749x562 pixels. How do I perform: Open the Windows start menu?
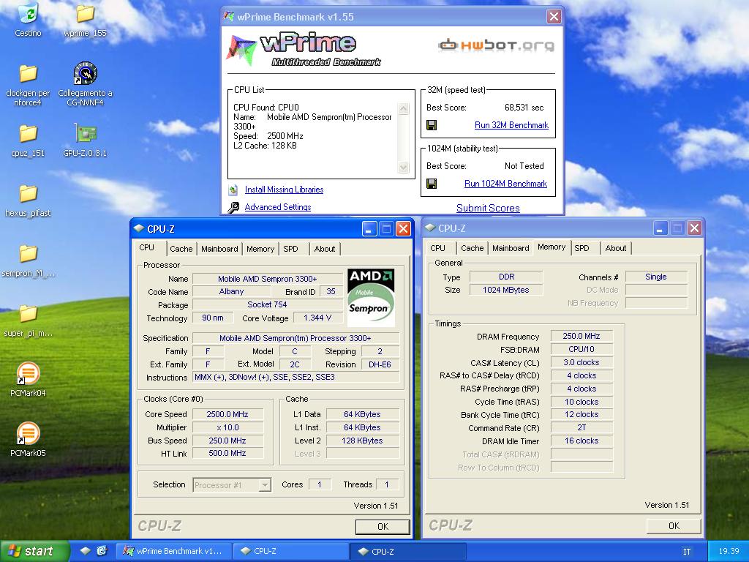[x=34, y=551]
